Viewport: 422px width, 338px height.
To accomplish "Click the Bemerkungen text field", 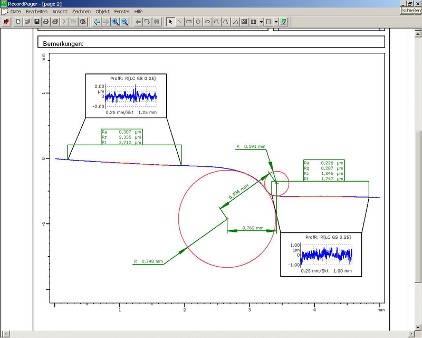I will coord(211,43).
